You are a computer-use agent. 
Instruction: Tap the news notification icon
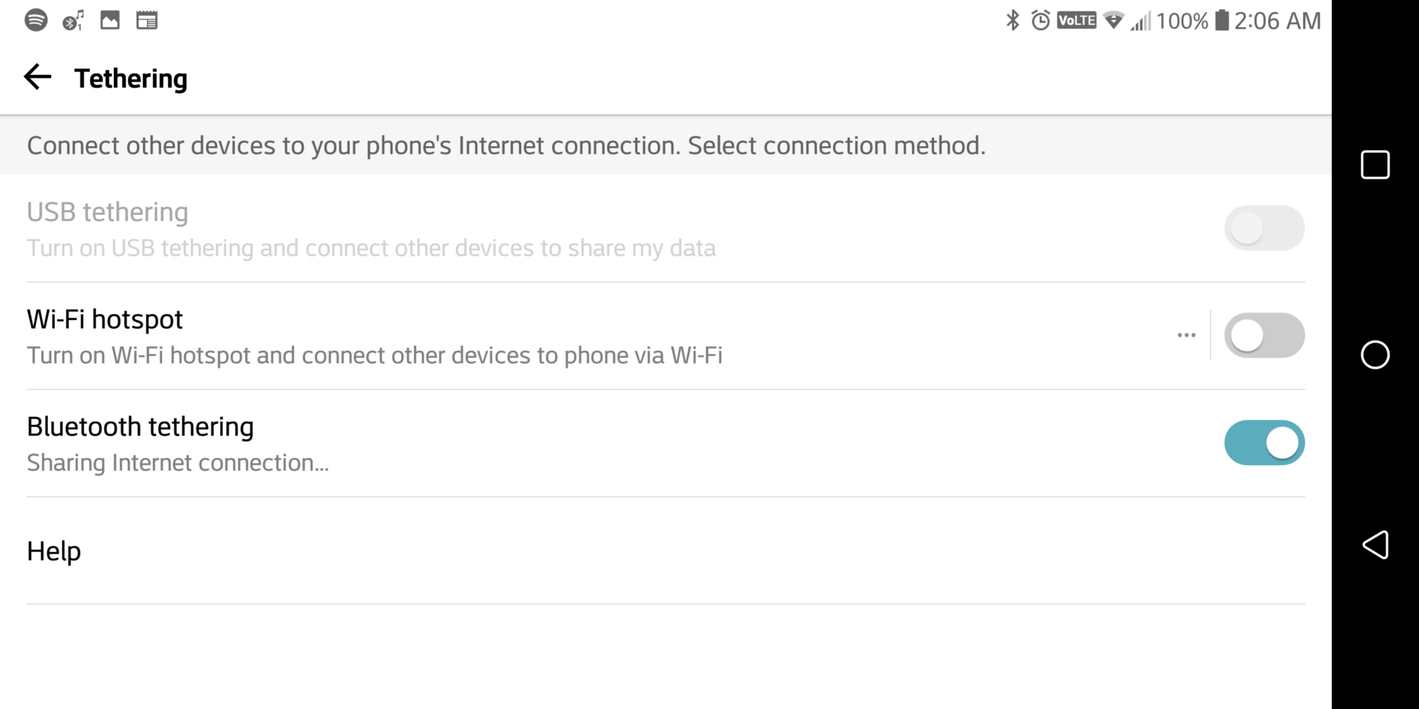pos(147,20)
